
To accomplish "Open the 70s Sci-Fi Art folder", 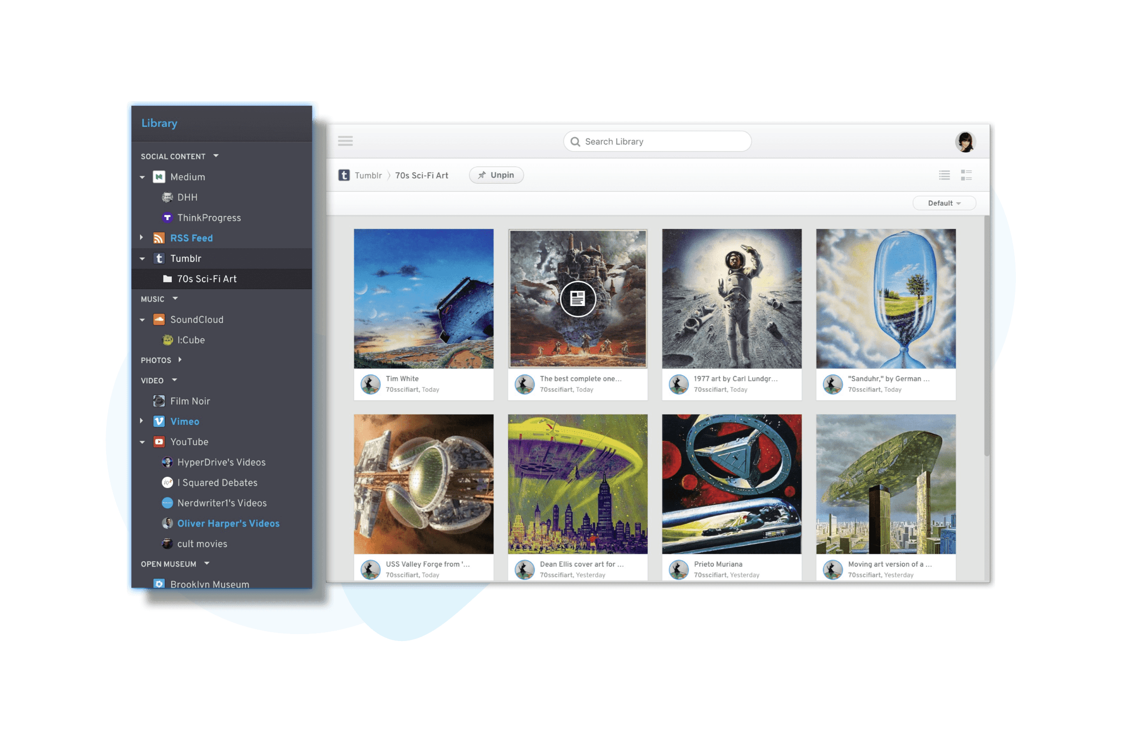I will click(x=206, y=279).
